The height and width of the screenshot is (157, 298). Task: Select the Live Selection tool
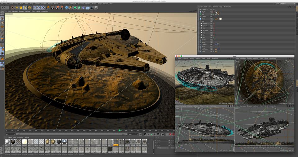click(x=12, y=7)
